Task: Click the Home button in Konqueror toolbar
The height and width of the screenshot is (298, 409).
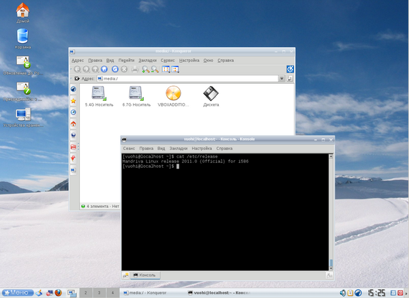Action: tap(104, 69)
